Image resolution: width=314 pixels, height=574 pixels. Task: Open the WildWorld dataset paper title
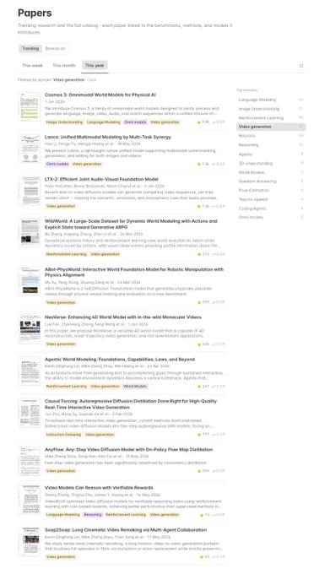tap(131, 224)
